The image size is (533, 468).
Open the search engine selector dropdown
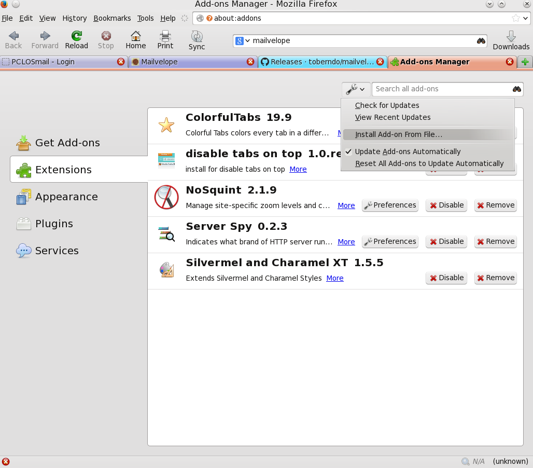pos(243,41)
